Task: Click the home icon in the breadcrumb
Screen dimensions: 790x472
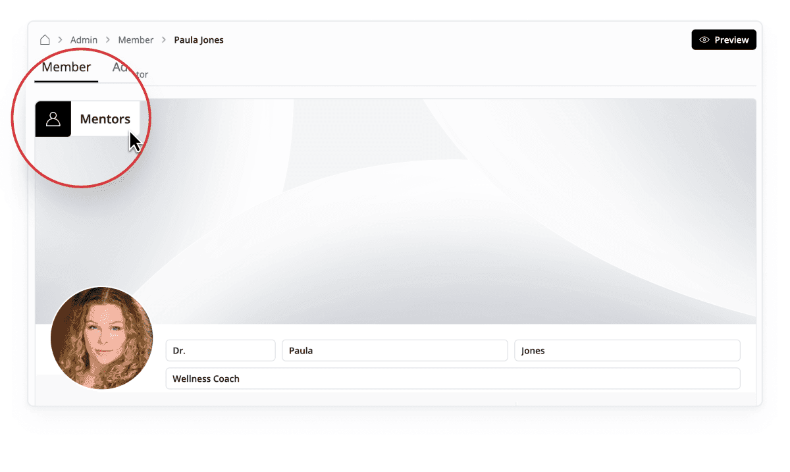Action: (x=45, y=40)
